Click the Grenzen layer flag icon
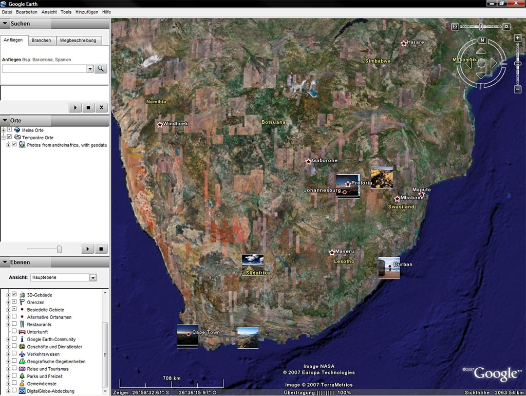526x396 pixels. (x=22, y=302)
